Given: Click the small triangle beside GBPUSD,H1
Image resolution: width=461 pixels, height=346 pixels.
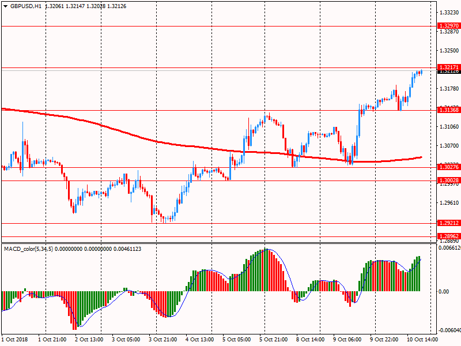Looking at the screenshot, I should (5, 6).
